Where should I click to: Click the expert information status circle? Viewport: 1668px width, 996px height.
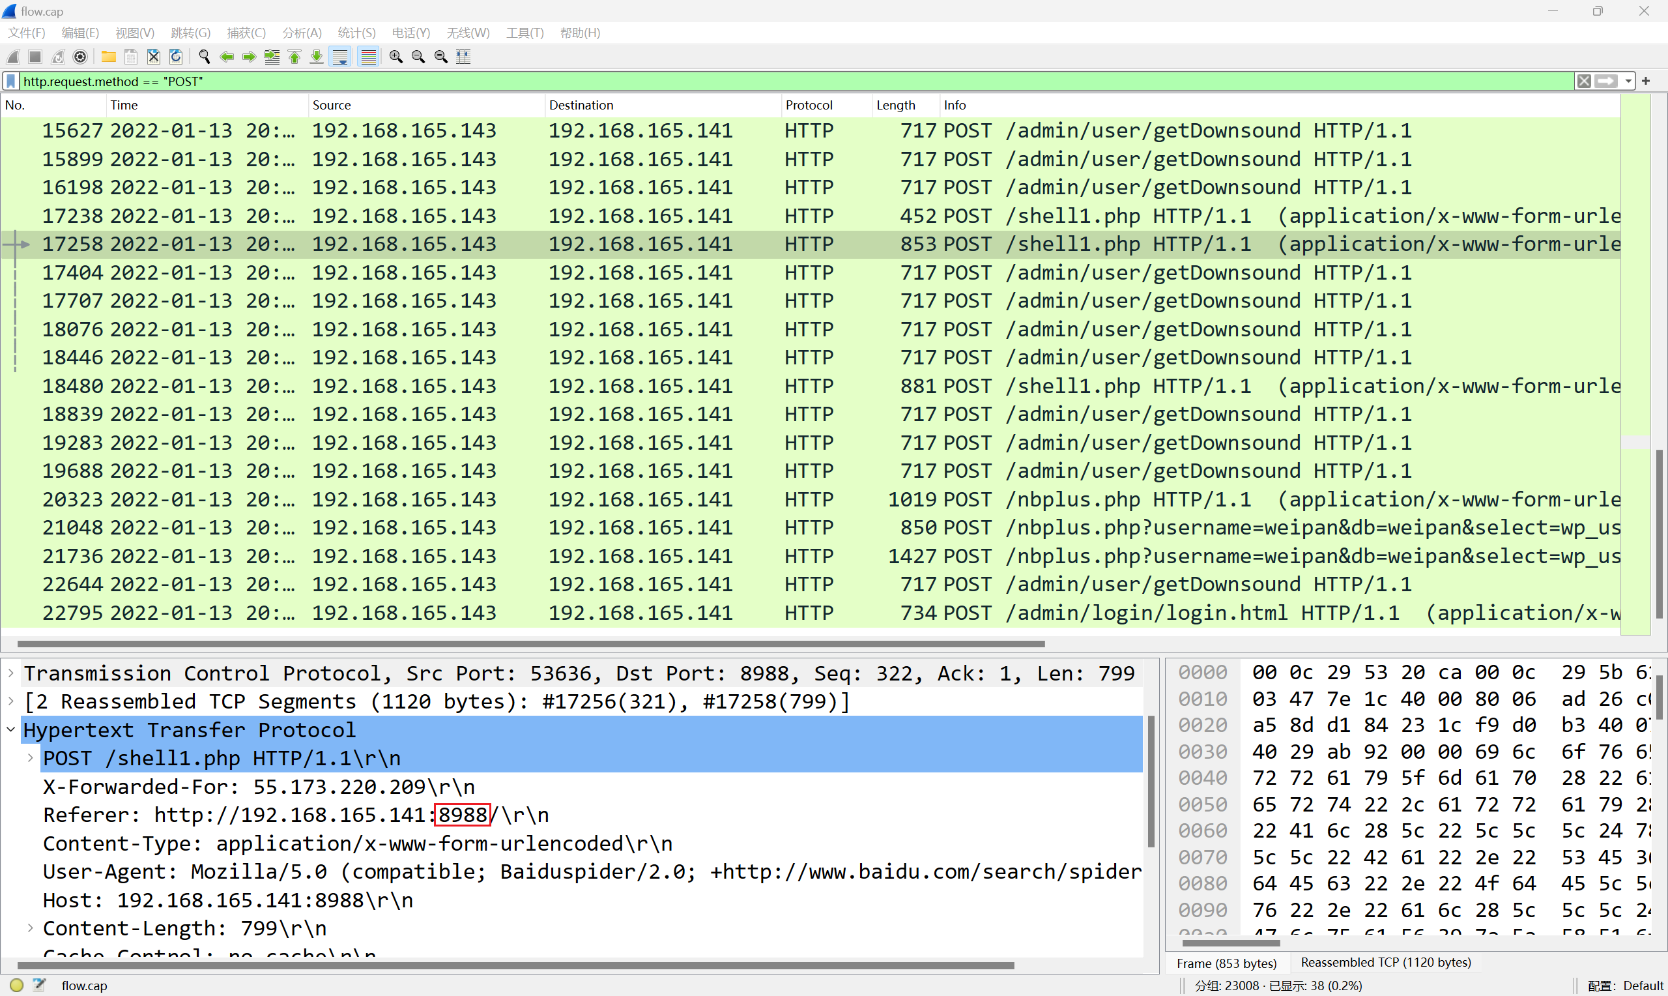click(x=17, y=986)
